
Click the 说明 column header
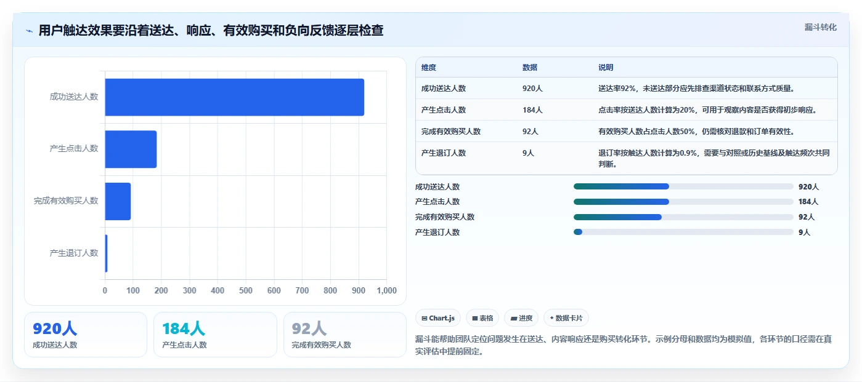[606, 68]
